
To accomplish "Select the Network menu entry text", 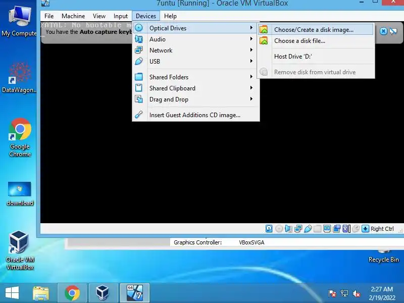I will 161,50.
